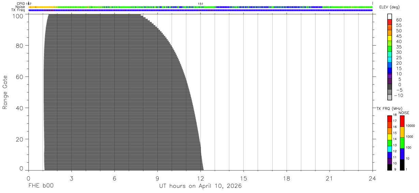419x193 pixels.
Task: Click the 40 tick on the Range Gate axis
Action: tap(20, 108)
